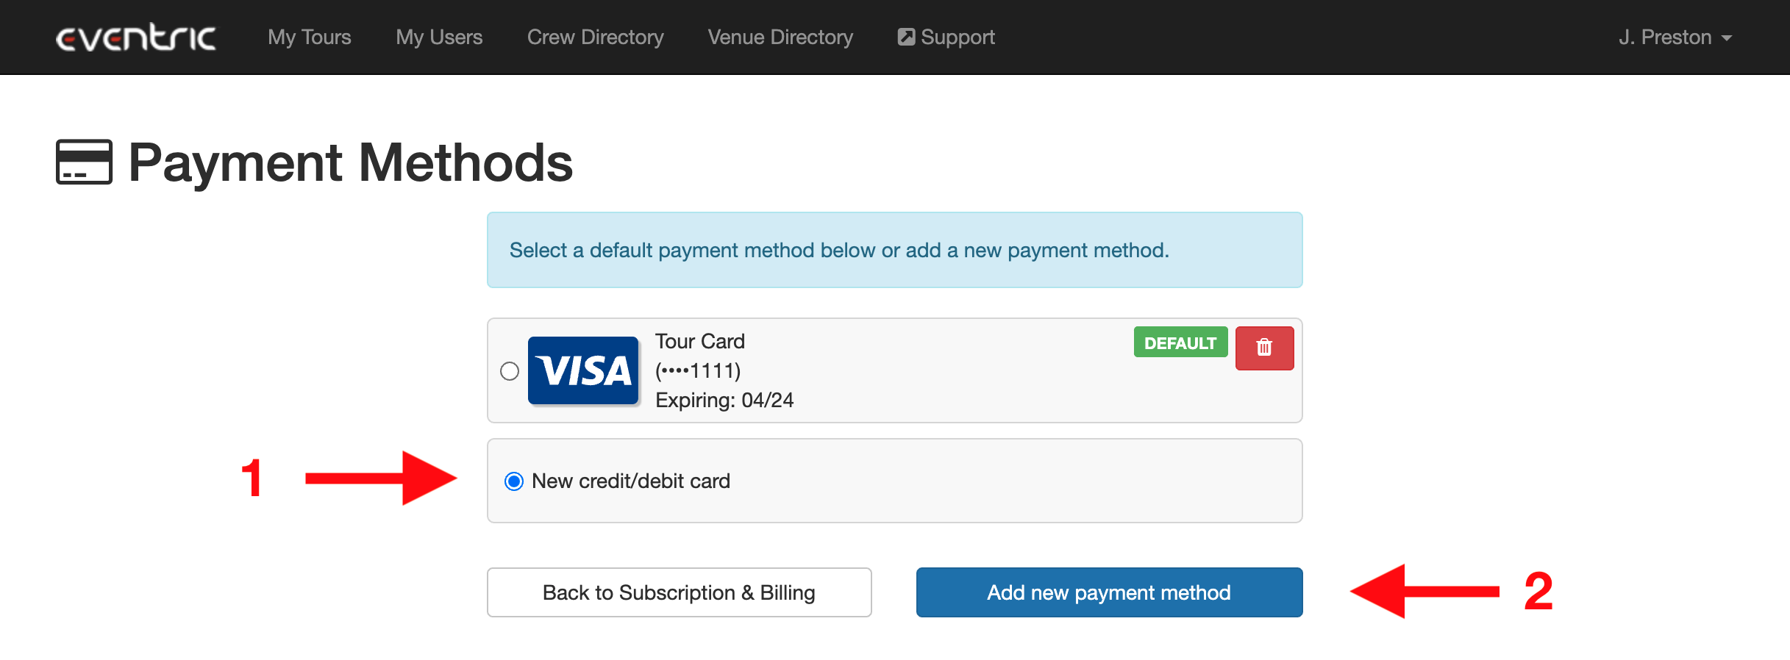Viewport: 1790px width, 660px height.
Task: Click the VISA card logo
Action: 583,370
